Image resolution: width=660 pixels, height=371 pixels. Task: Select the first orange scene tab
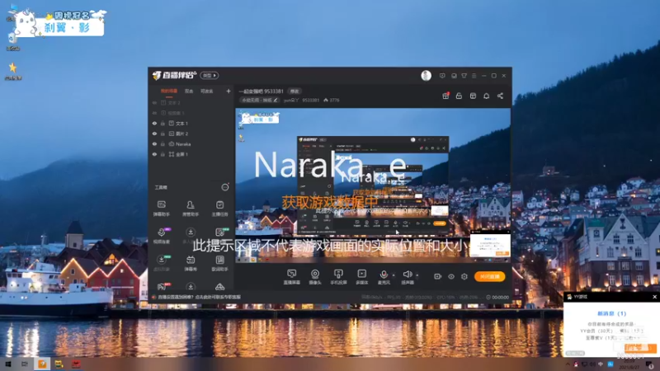[x=169, y=91]
